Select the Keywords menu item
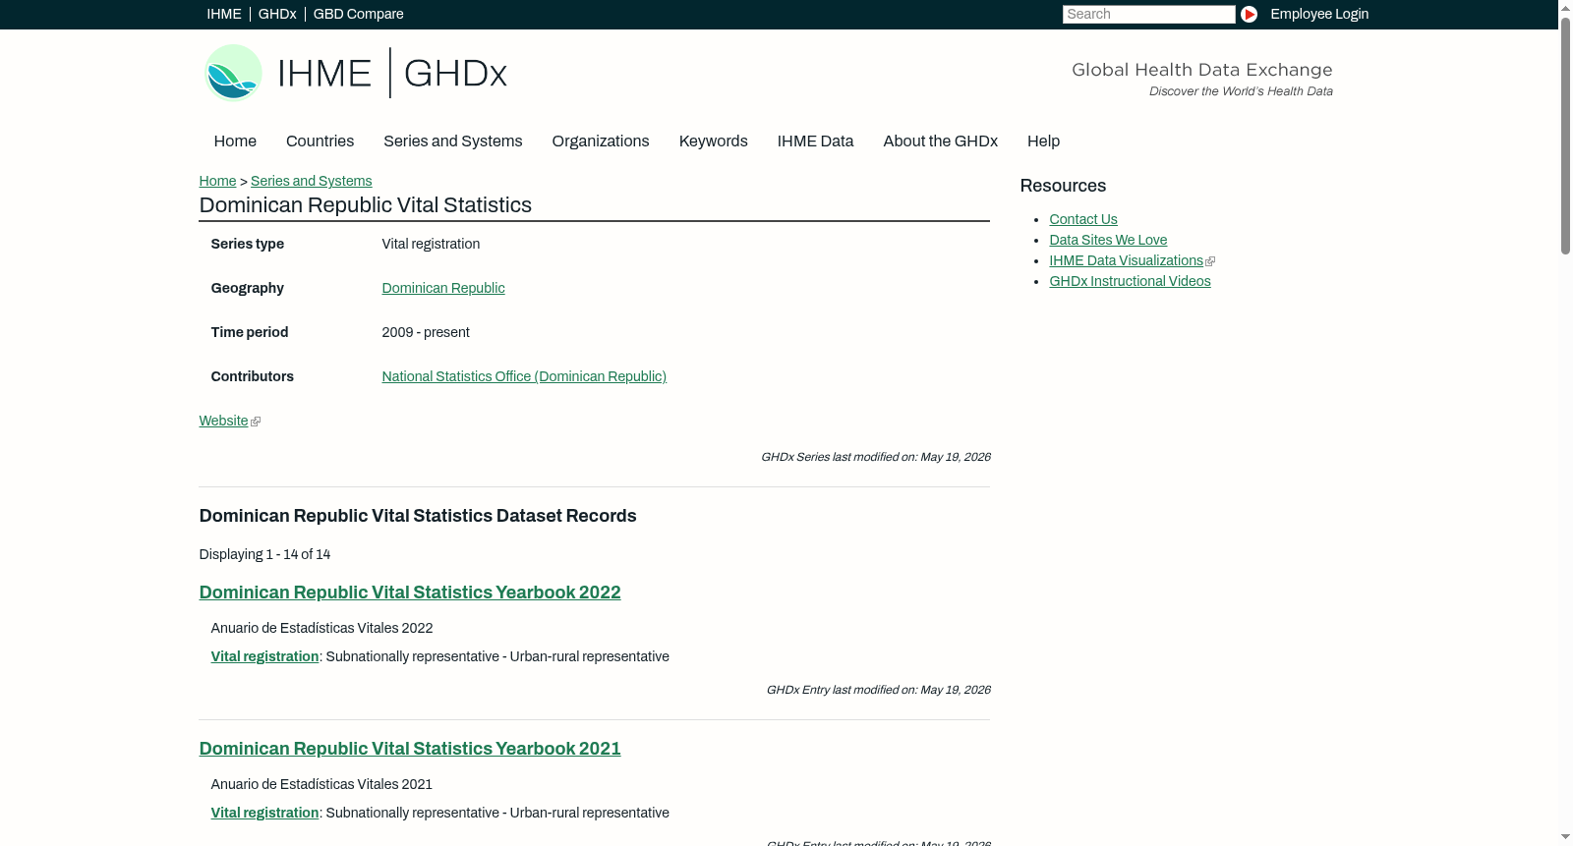 pyautogui.click(x=714, y=141)
